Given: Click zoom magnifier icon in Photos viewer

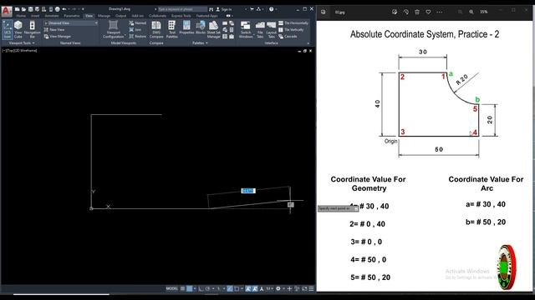Looking at the screenshot, I should [x=471, y=12].
